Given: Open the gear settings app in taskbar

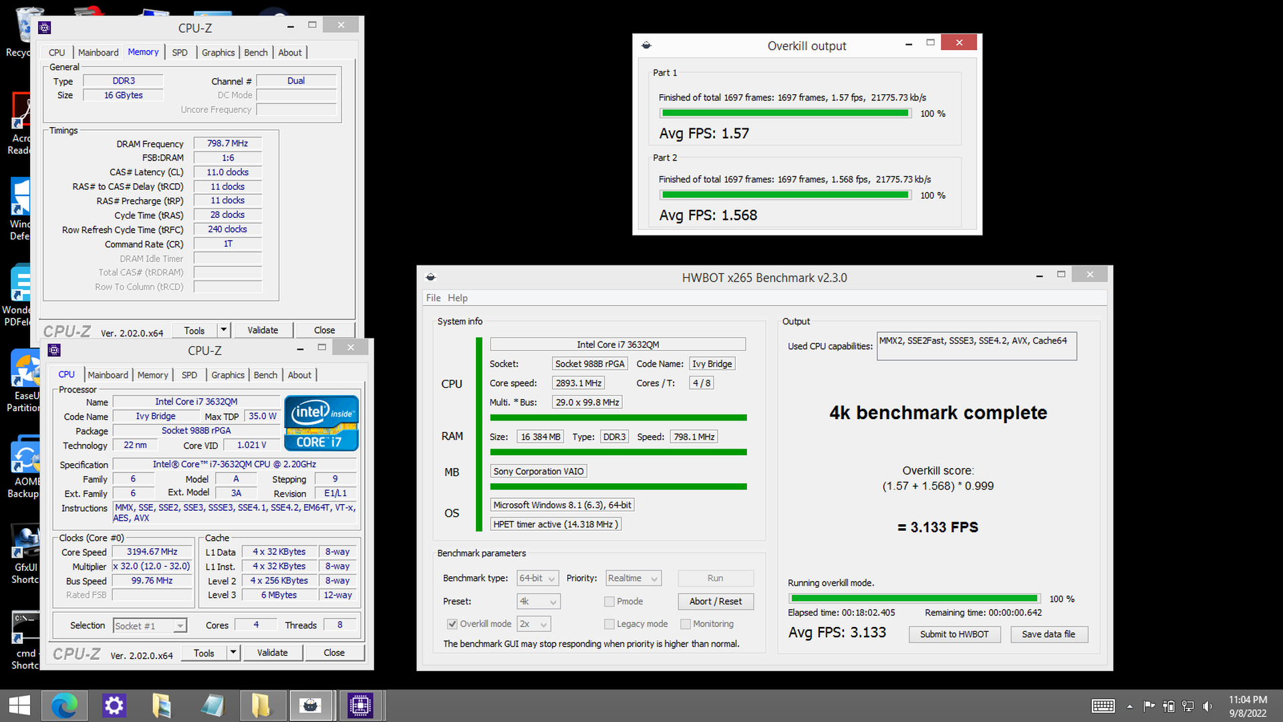Looking at the screenshot, I should click(114, 705).
